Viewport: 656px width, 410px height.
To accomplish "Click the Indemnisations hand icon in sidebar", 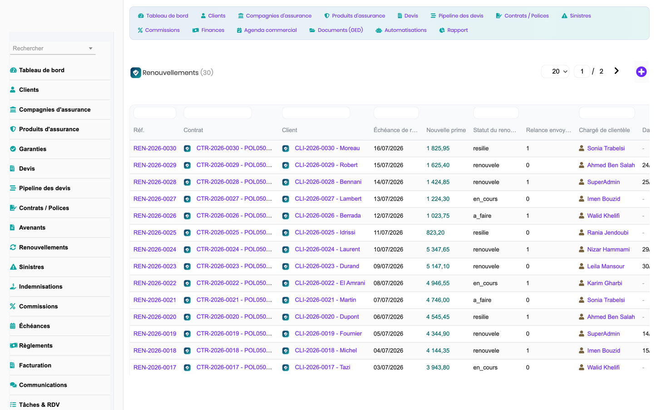I will click(13, 287).
